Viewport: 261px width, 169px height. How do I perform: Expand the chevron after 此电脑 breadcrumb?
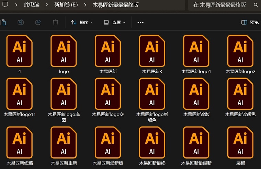pos(46,5)
